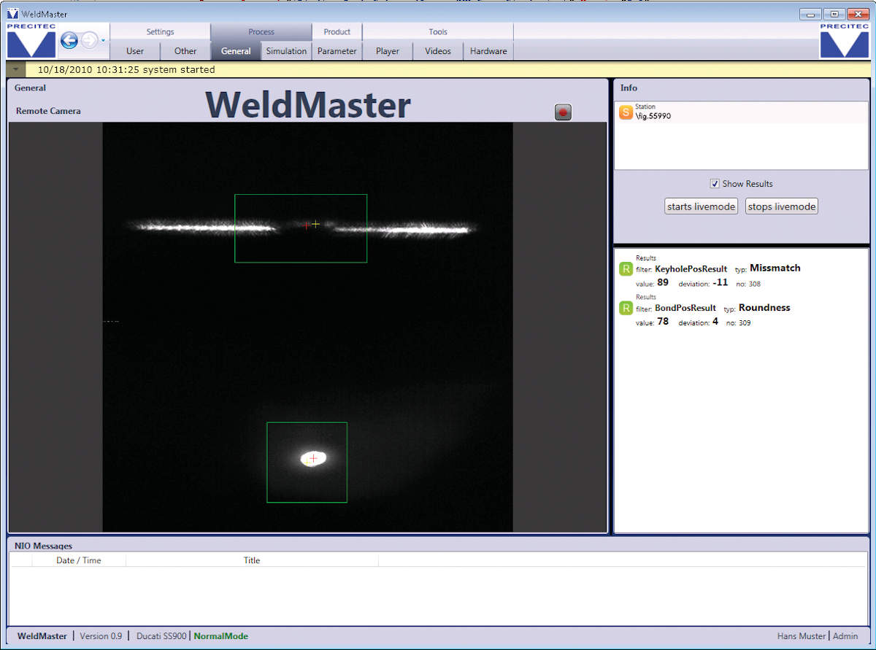Click the Settings group header
The width and height of the screenshot is (876, 650).
point(160,32)
